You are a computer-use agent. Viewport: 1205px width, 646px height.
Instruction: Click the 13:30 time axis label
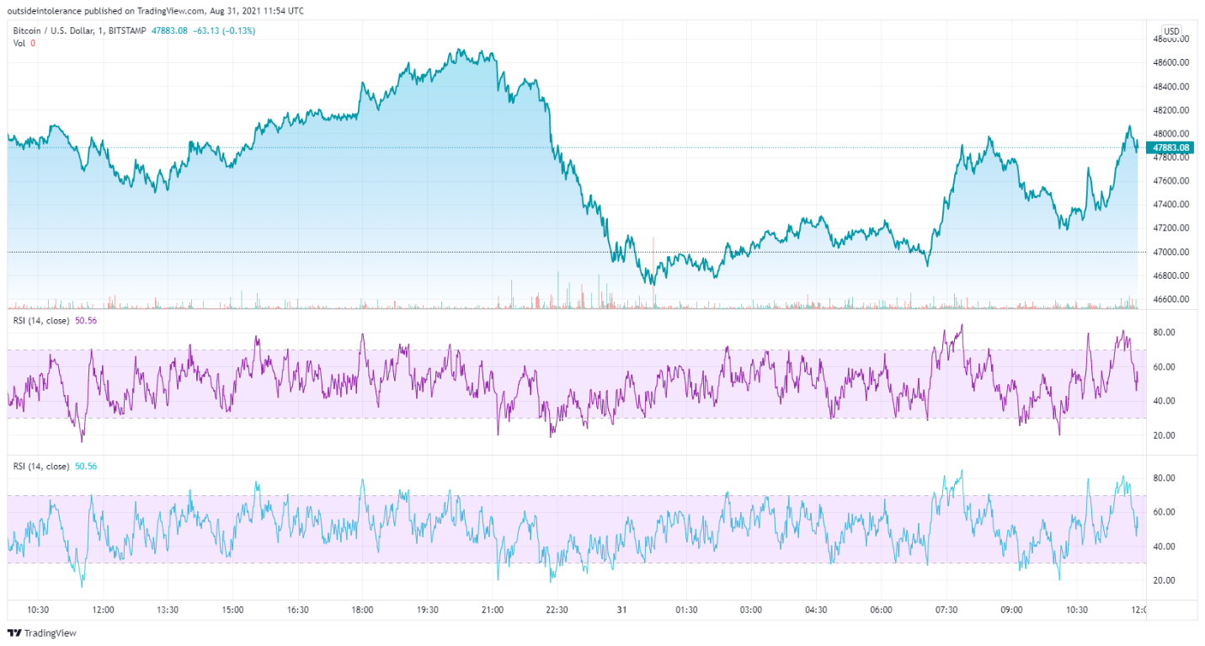(x=168, y=610)
